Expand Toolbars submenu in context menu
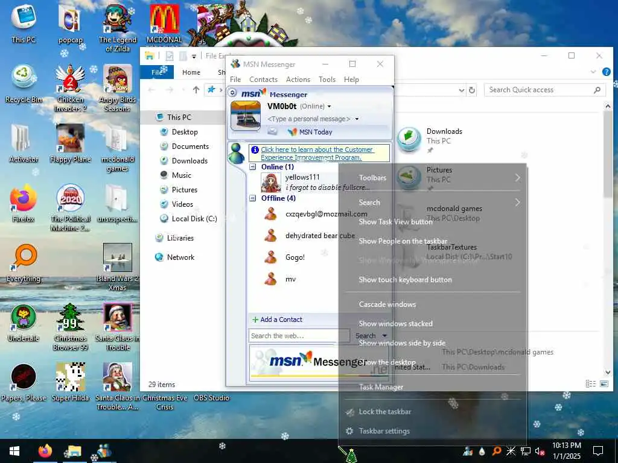The height and width of the screenshot is (463, 618). pyautogui.click(x=432, y=178)
